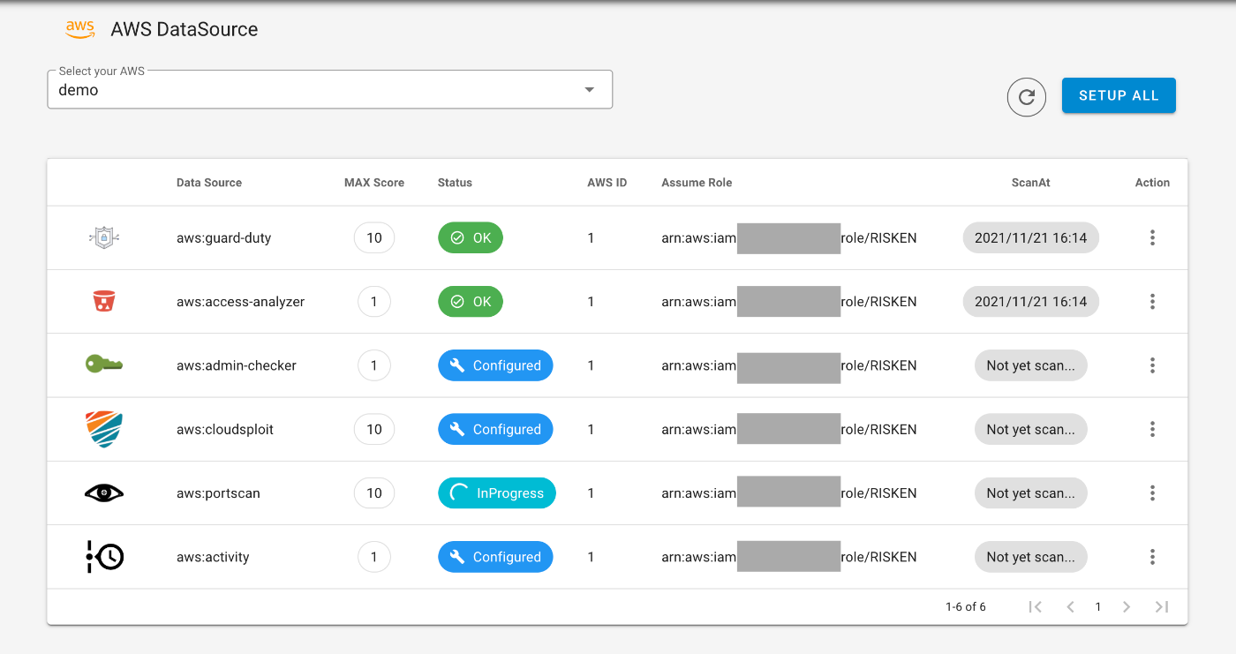Click the Data Source column header

tap(209, 183)
